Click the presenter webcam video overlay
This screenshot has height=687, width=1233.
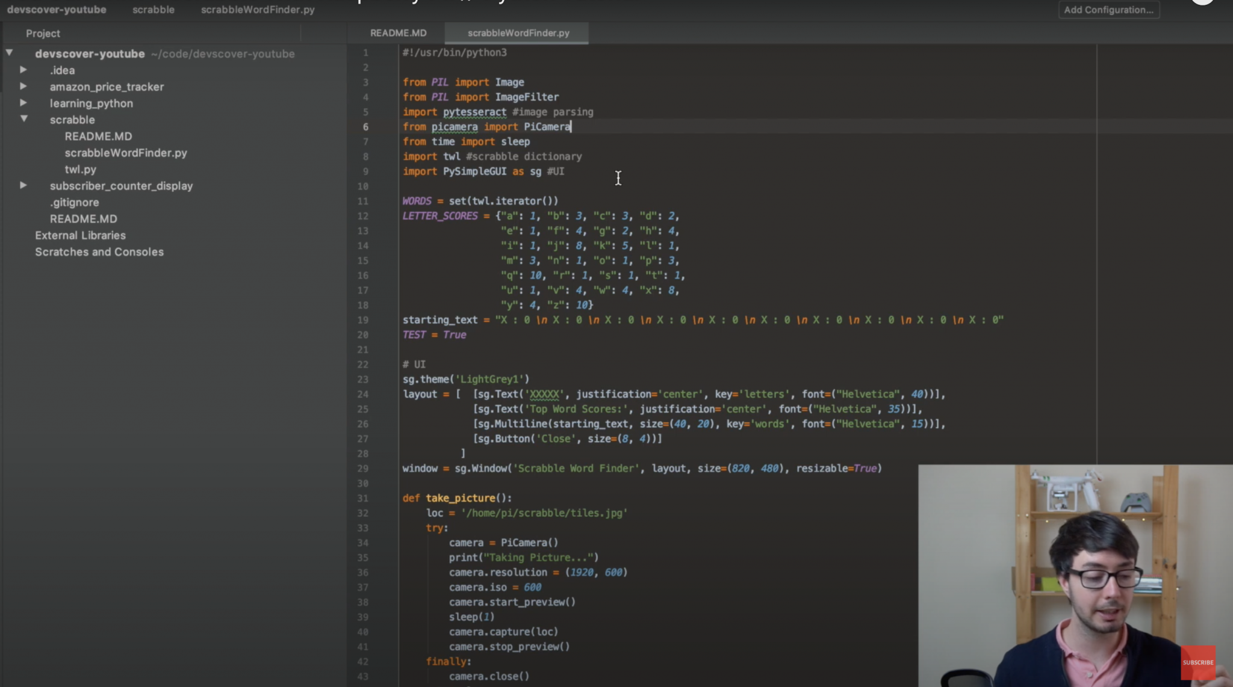1075,575
